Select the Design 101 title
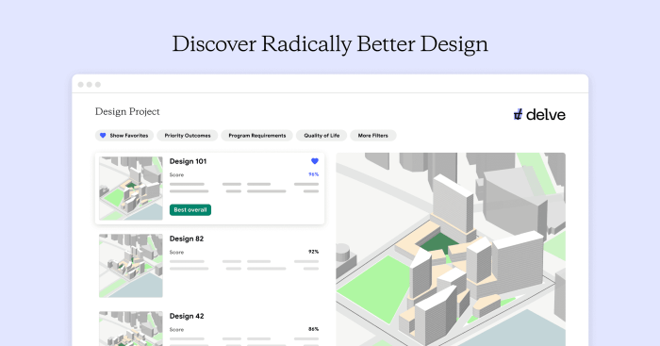 pos(188,161)
